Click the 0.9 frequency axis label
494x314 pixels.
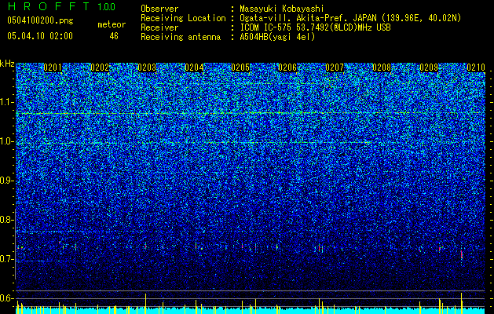(7, 181)
